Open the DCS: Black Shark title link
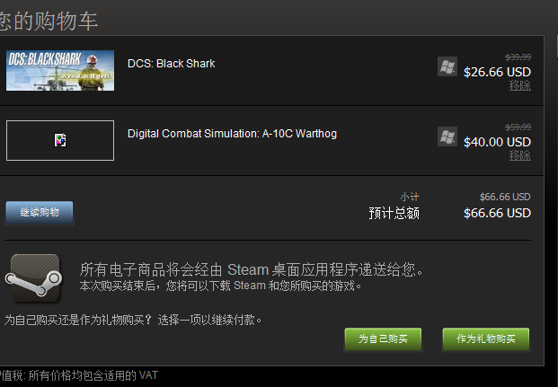Viewport: 558px width, 387px height. coord(171,64)
